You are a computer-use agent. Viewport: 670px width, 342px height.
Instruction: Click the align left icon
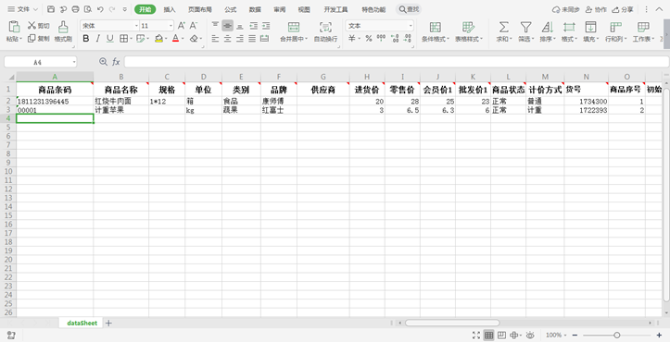(x=215, y=39)
